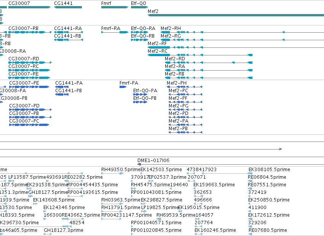Click the feature label 372419
The image size is (324, 236).
coord(257,192)
